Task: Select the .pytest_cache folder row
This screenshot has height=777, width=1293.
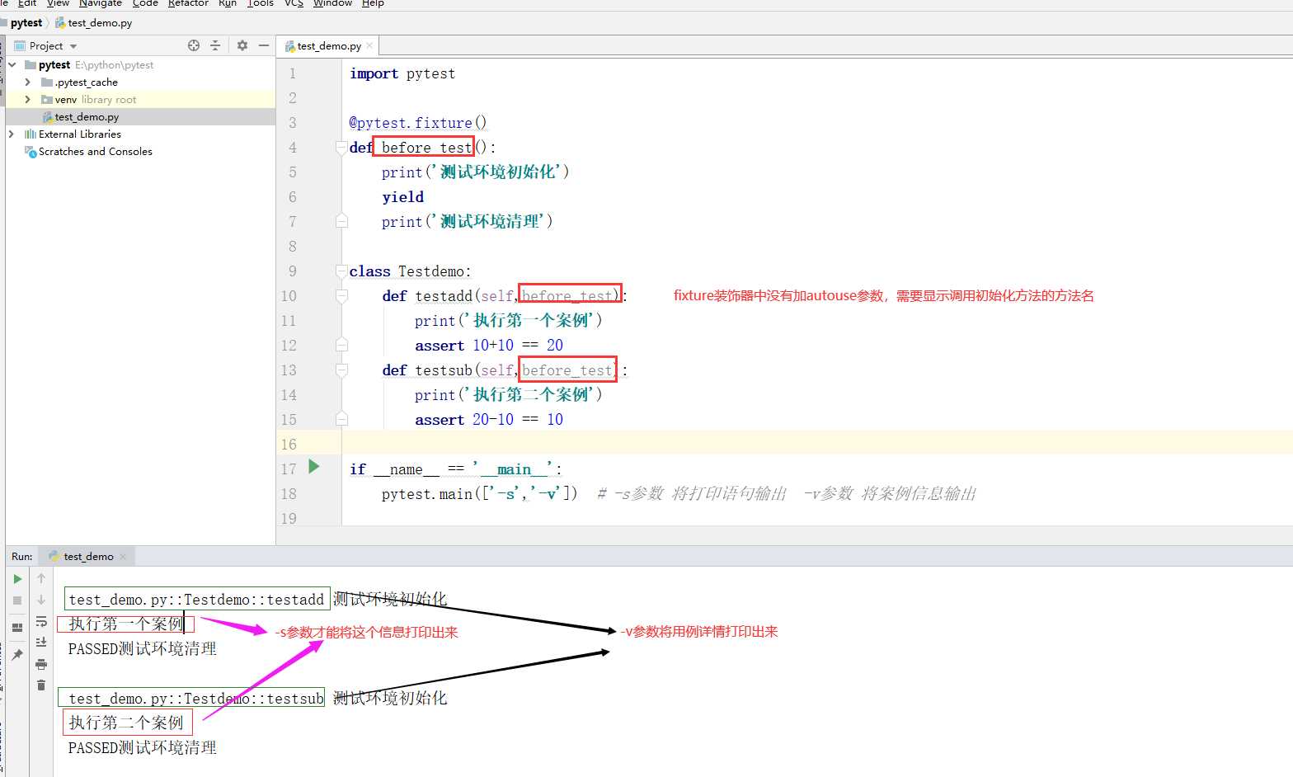Action: (140, 82)
